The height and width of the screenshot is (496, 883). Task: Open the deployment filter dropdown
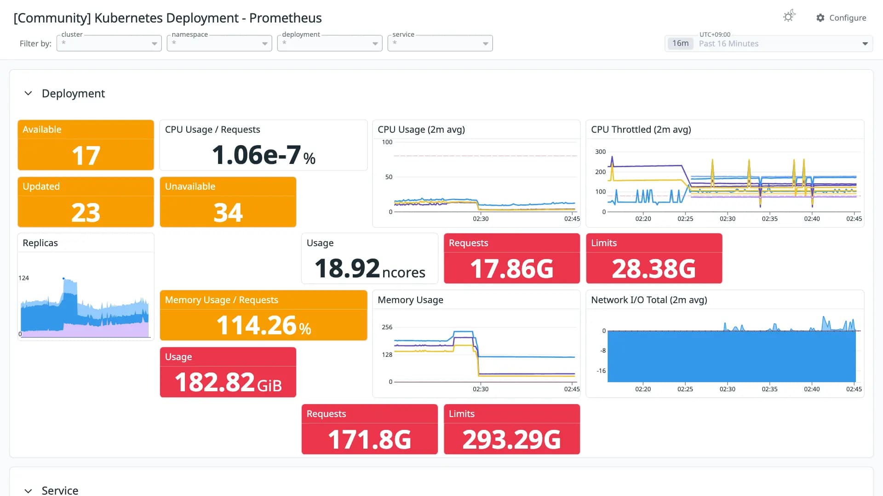point(330,43)
